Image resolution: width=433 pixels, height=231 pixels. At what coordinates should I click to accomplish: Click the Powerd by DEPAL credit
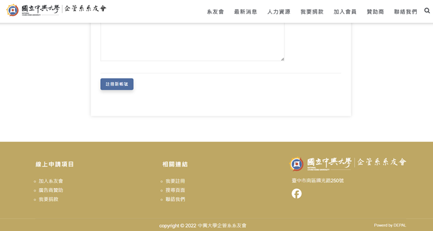[x=390, y=225]
